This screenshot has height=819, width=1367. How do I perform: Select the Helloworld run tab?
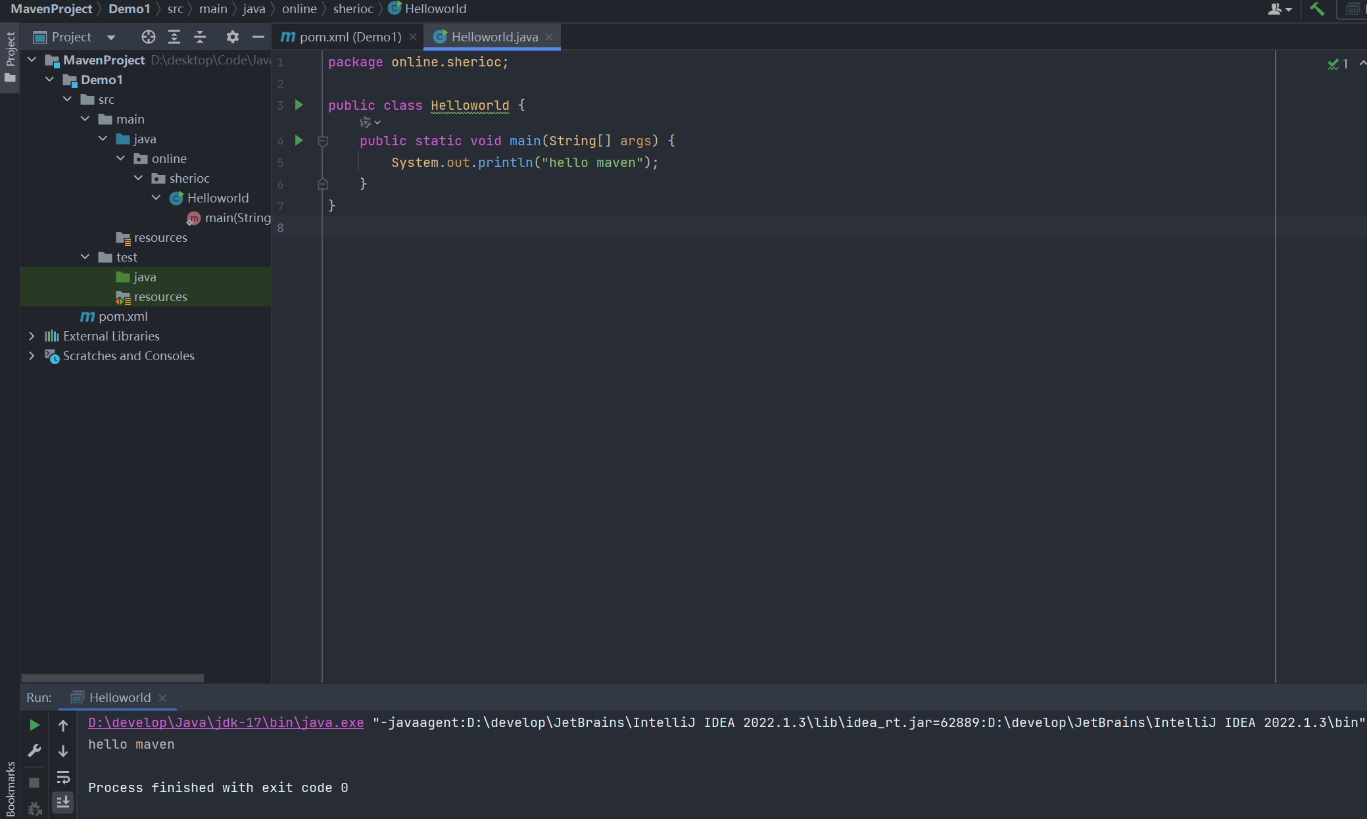[x=120, y=697]
